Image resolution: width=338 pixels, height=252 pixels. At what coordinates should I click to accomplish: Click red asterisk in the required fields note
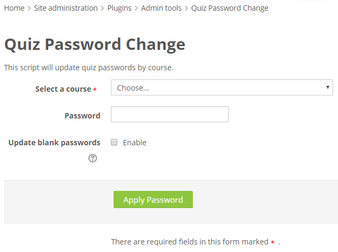[273, 242]
